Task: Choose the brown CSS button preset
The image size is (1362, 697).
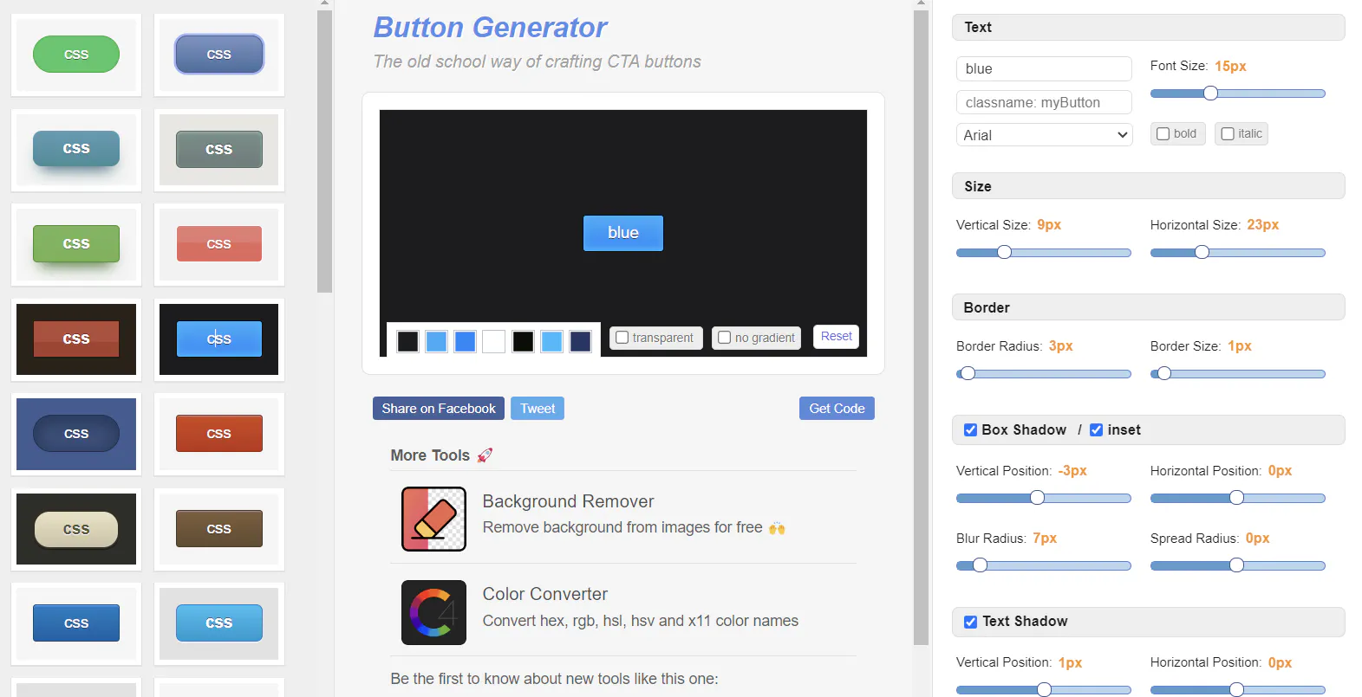Action: (x=219, y=529)
